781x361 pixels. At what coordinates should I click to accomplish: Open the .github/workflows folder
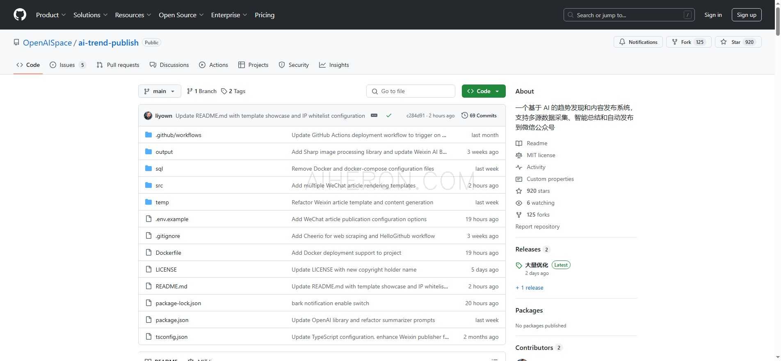178,135
